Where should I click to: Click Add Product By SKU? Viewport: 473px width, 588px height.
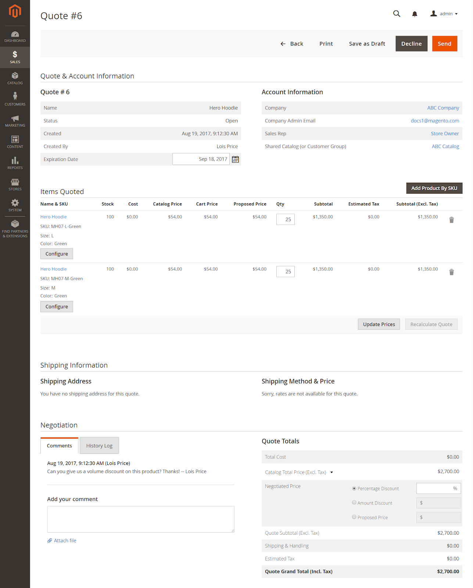[434, 188]
